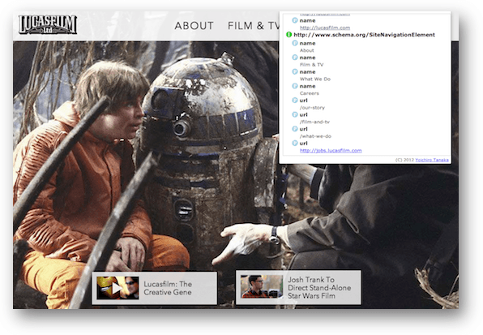Play the Creative Gene video via play icon
Screen dimensions: 483x335
coord(117,288)
